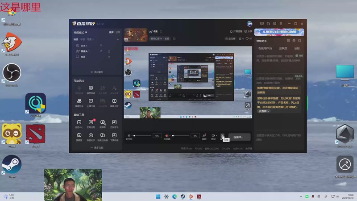
Task: Switch to the 钻粉 tab
Action: point(297,48)
